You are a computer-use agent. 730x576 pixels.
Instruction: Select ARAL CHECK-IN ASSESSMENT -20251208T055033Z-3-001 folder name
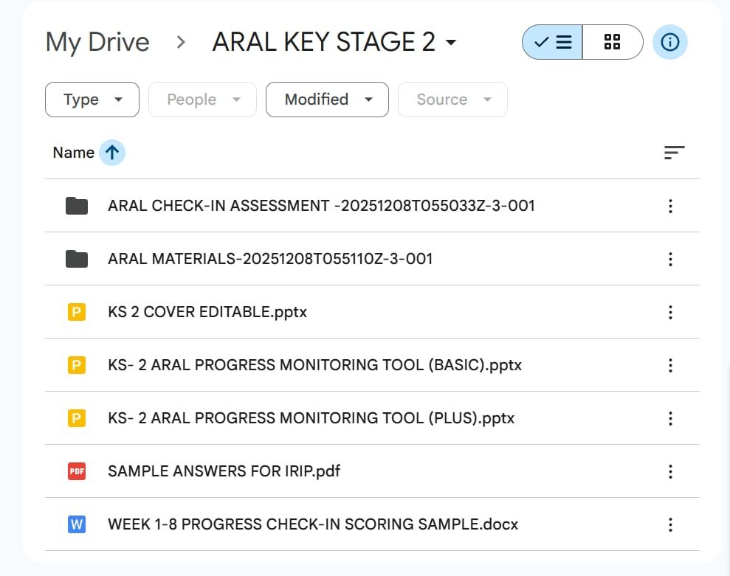point(321,206)
